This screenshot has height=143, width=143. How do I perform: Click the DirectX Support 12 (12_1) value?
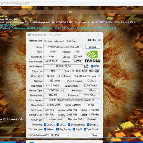(x=92, y=81)
